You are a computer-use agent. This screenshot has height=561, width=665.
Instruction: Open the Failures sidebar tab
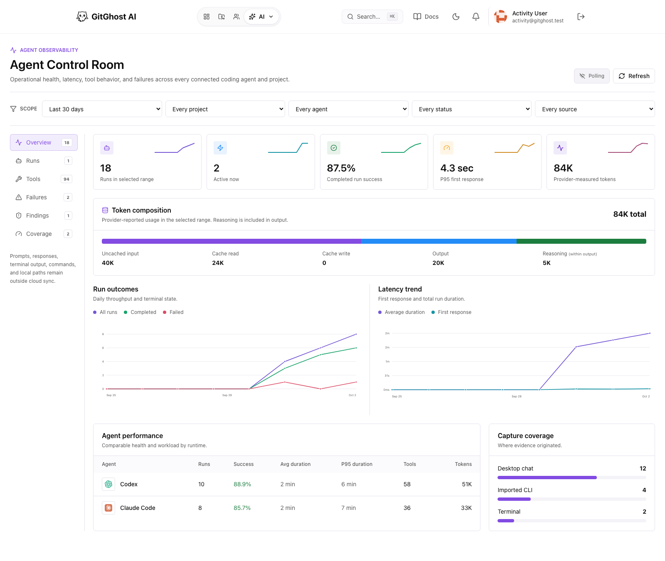pos(44,197)
